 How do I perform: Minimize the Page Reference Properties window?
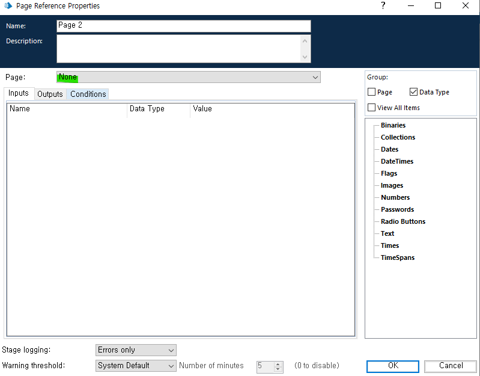[411, 5]
